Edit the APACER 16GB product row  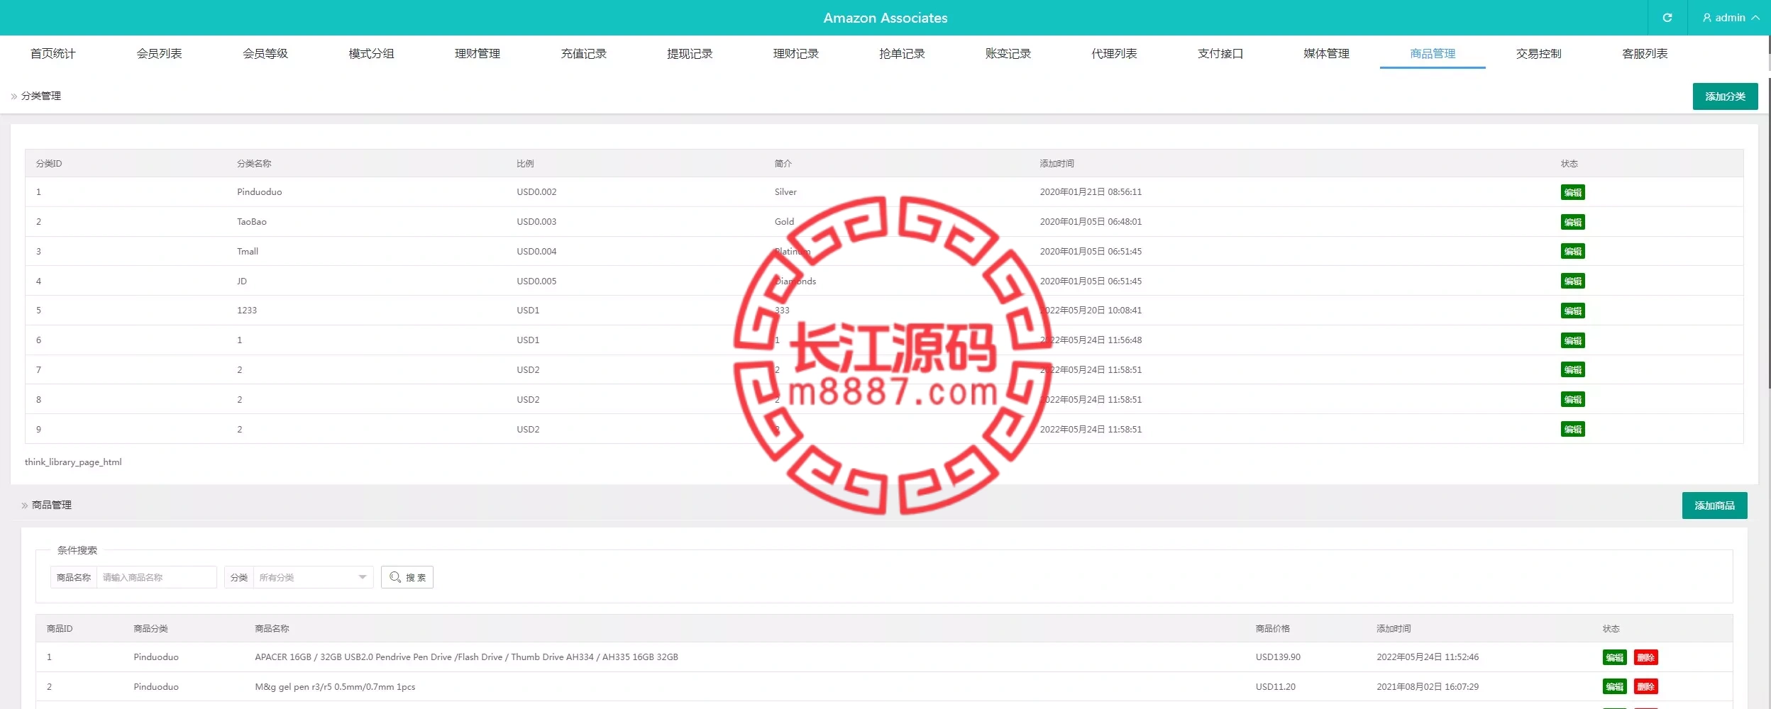pyautogui.click(x=1614, y=657)
